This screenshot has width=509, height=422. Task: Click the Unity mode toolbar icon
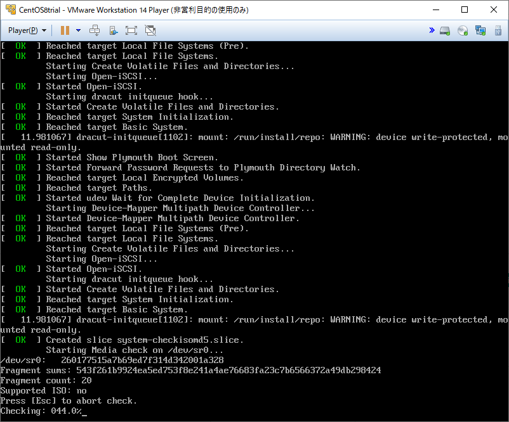[113, 30]
